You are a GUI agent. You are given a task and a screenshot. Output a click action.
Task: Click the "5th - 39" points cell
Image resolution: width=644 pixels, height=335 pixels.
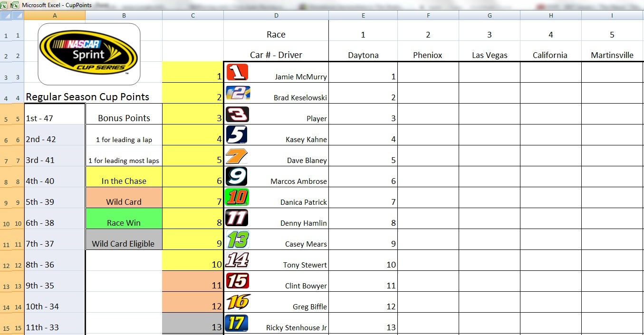tap(55, 198)
